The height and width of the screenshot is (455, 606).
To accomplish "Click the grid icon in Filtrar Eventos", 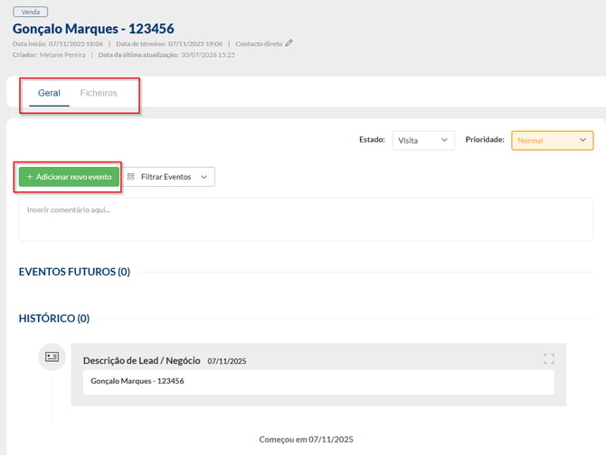I will [130, 177].
